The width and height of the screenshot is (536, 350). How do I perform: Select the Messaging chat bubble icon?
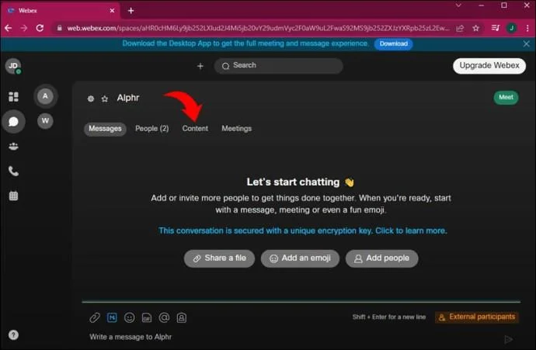tap(13, 122)
